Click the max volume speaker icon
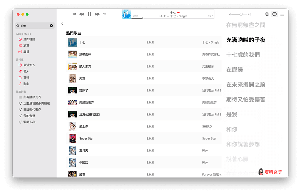The image size is (301, 194). click(x=249, y=14)
